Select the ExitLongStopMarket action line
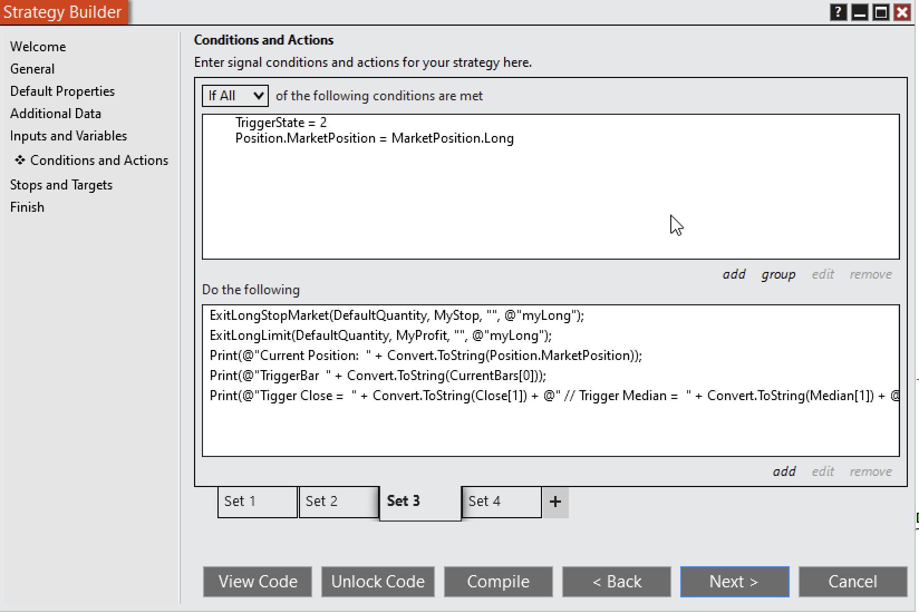Screen dimensions: 919x613 pos(397,315)
